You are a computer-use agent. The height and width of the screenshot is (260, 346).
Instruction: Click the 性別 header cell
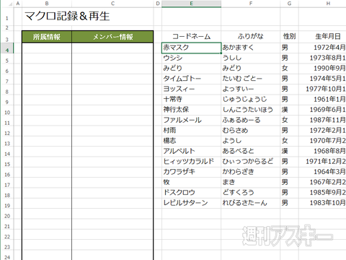coord(289,37)
